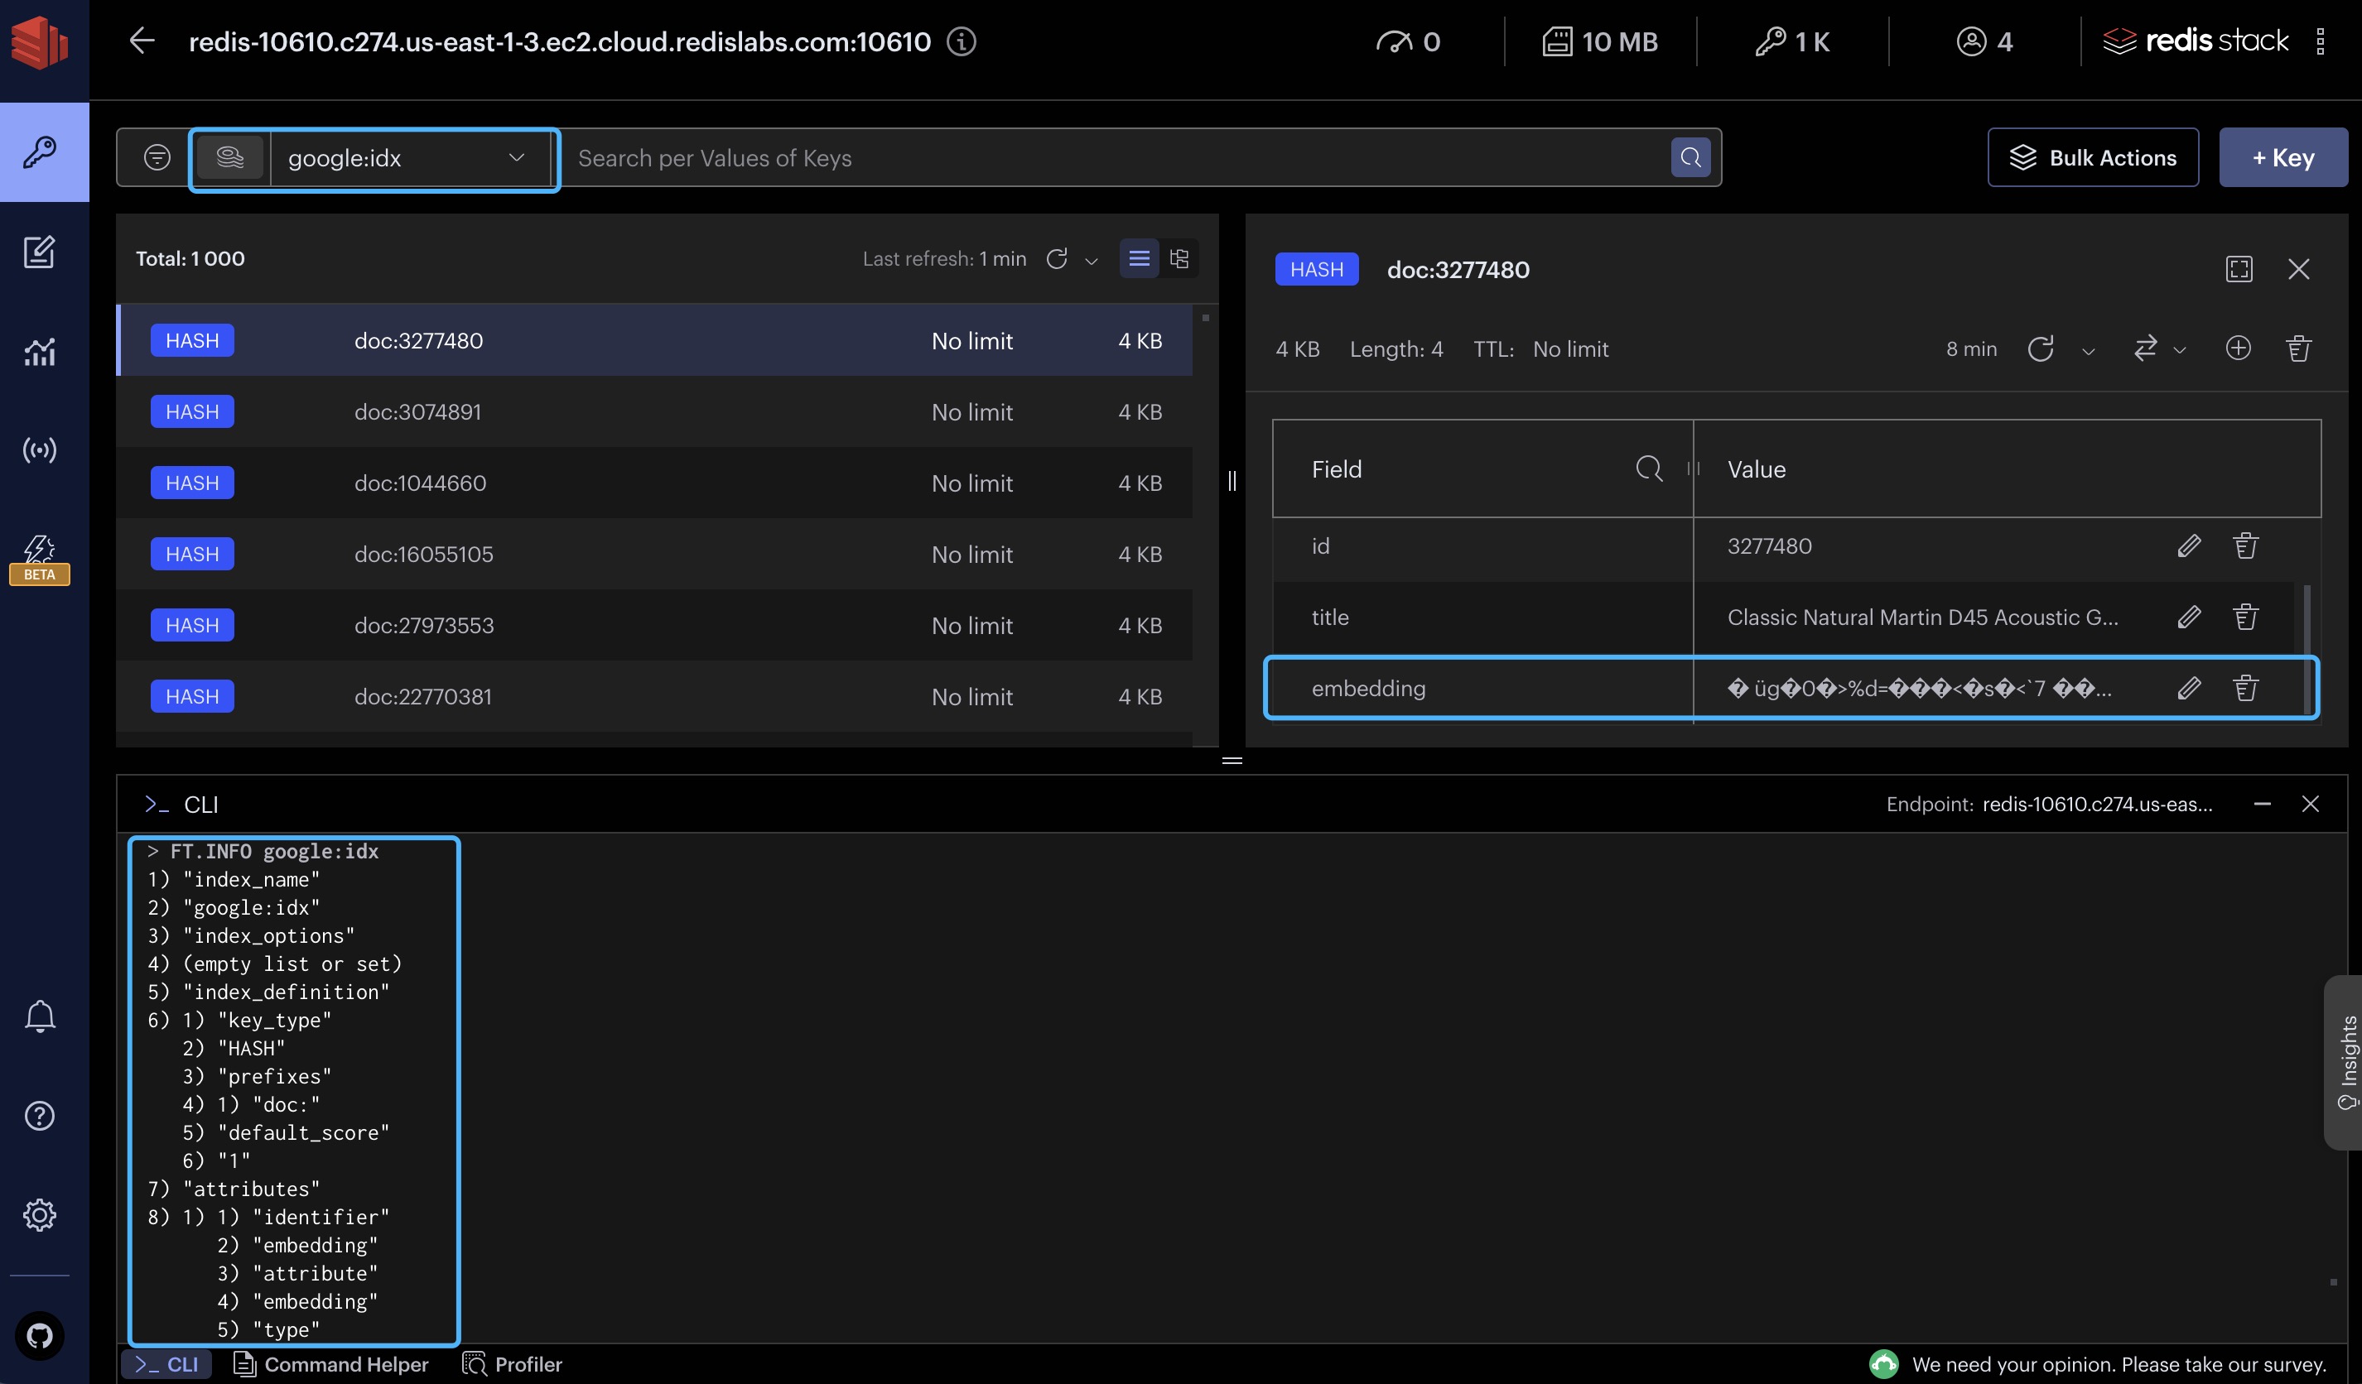The height and width of the screenshot is (1384, 2362).
Task: Open key details in full screen
Action: [x=2239, y=270]
